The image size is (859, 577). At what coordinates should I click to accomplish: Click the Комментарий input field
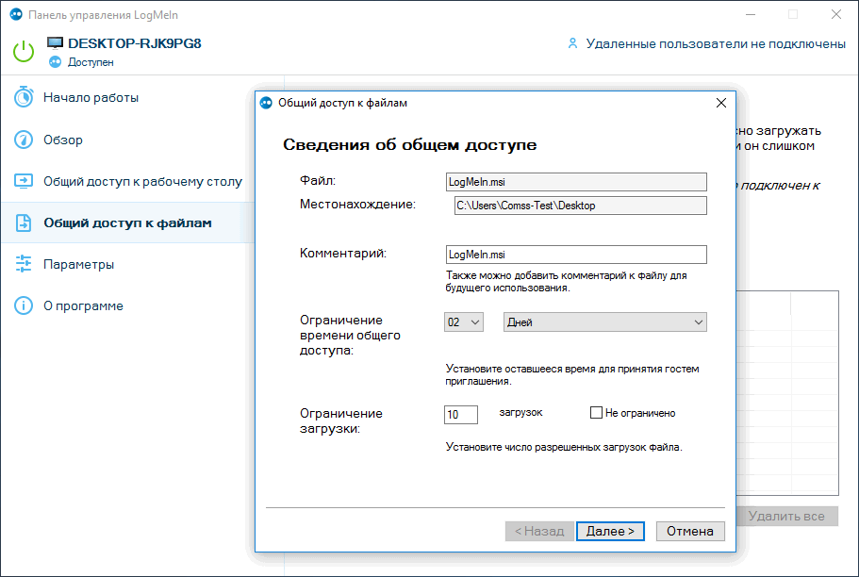(576, 255)
